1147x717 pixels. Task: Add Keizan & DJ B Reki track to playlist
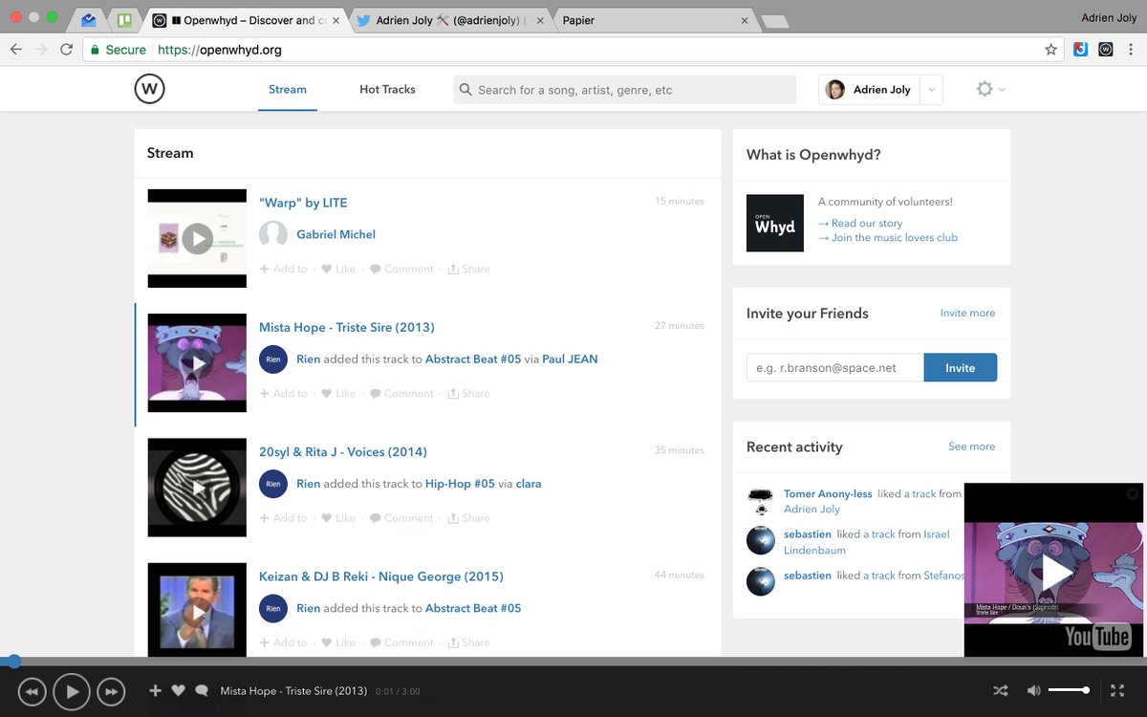(284, 642)
